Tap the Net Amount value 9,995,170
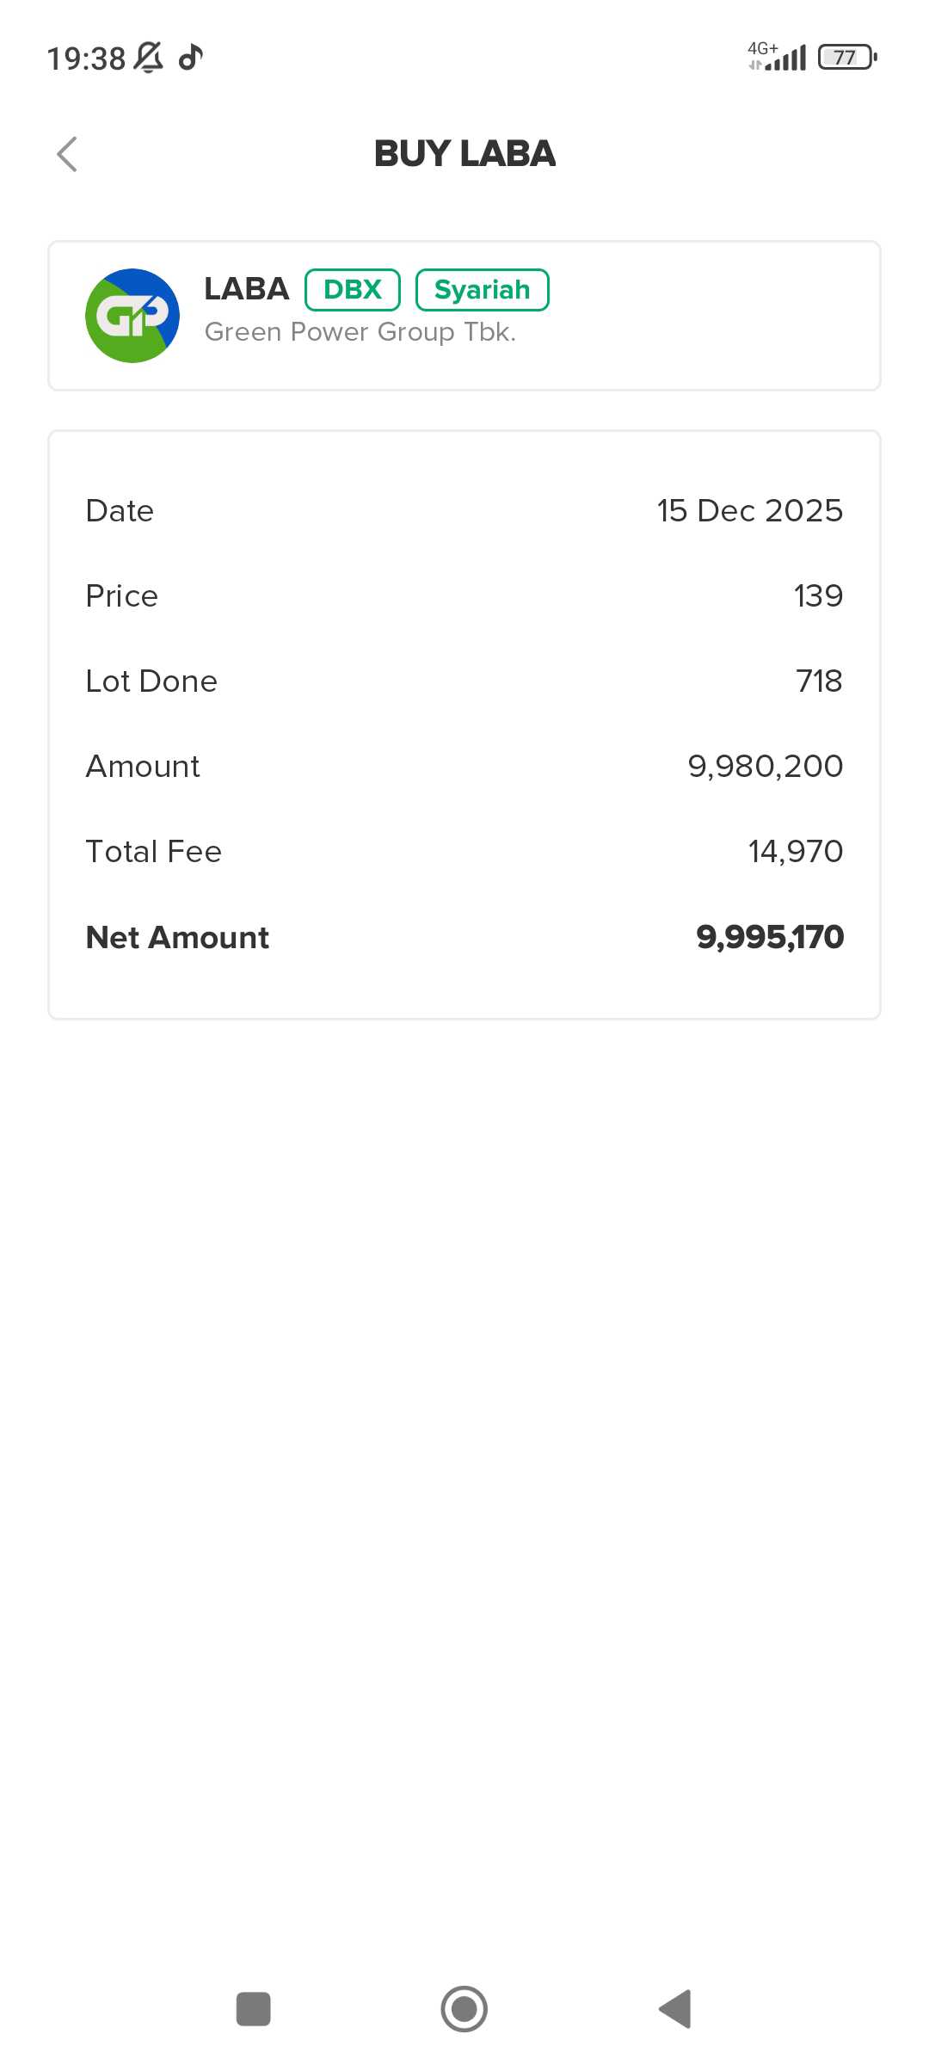Viewport: 929px width, 2065px height. point(770,937)
